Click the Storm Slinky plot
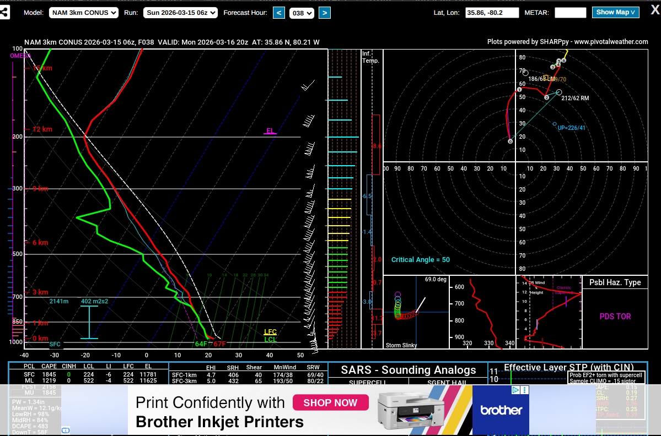Image resolution: width=661 pixels, height=436 pixels. coord(416,312)
